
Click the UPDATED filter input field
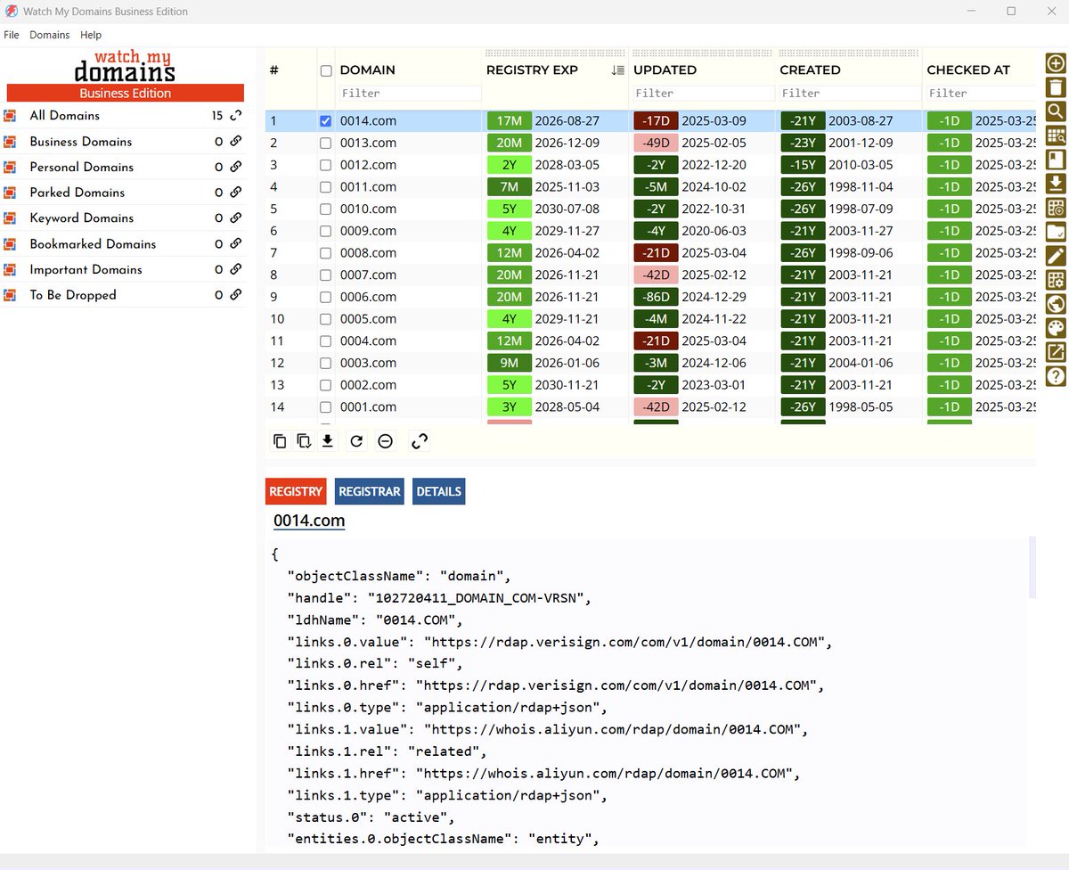point(703,93)
